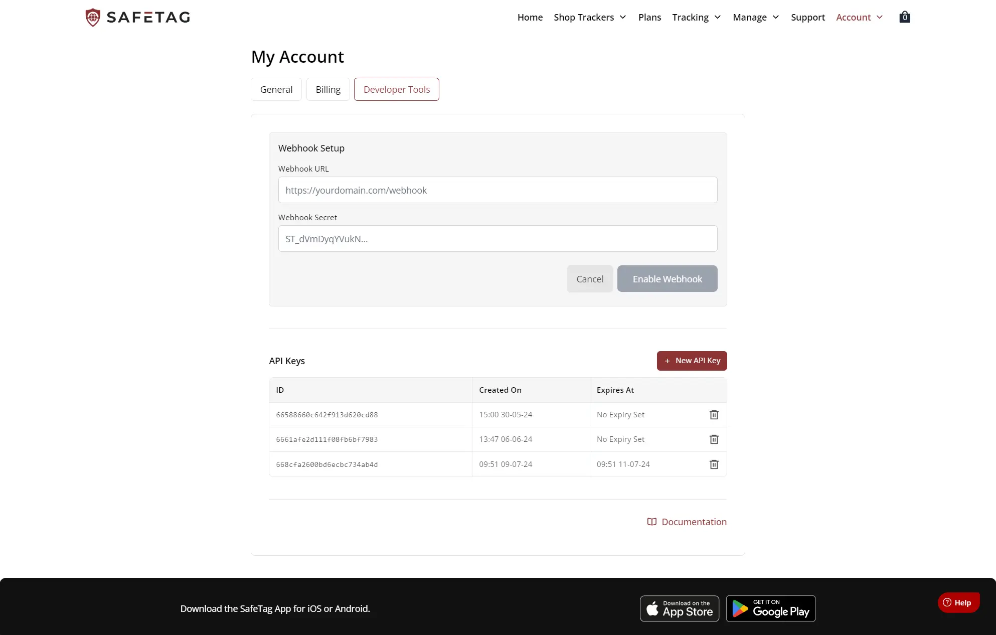This screenshot has height=635, width=996.
Task: Open Documentation via book icon
Action: (651, 522)
